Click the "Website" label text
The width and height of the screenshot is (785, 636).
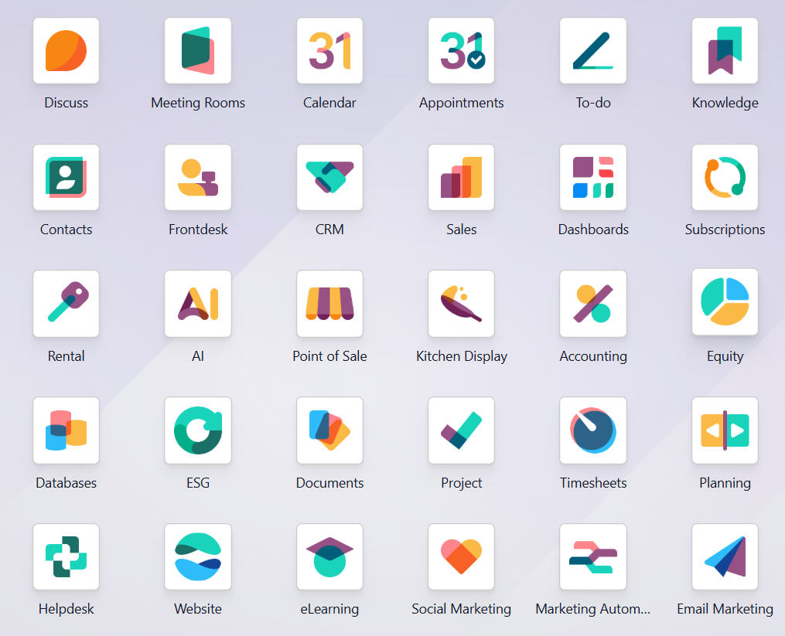coord(198,608)
